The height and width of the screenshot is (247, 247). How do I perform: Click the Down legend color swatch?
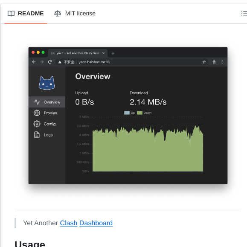(x=140, y=113)
